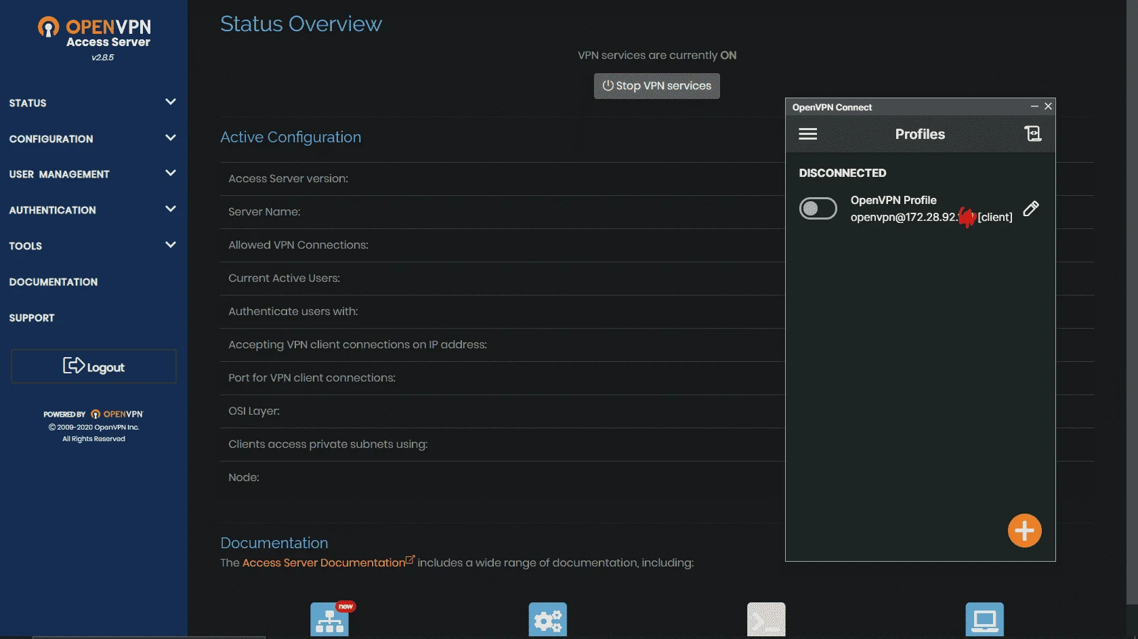Image resolution: width=1138 pixels, height=639 pixels.
Task: Open the Configuration sidebar section
Action: pos(51,139)
